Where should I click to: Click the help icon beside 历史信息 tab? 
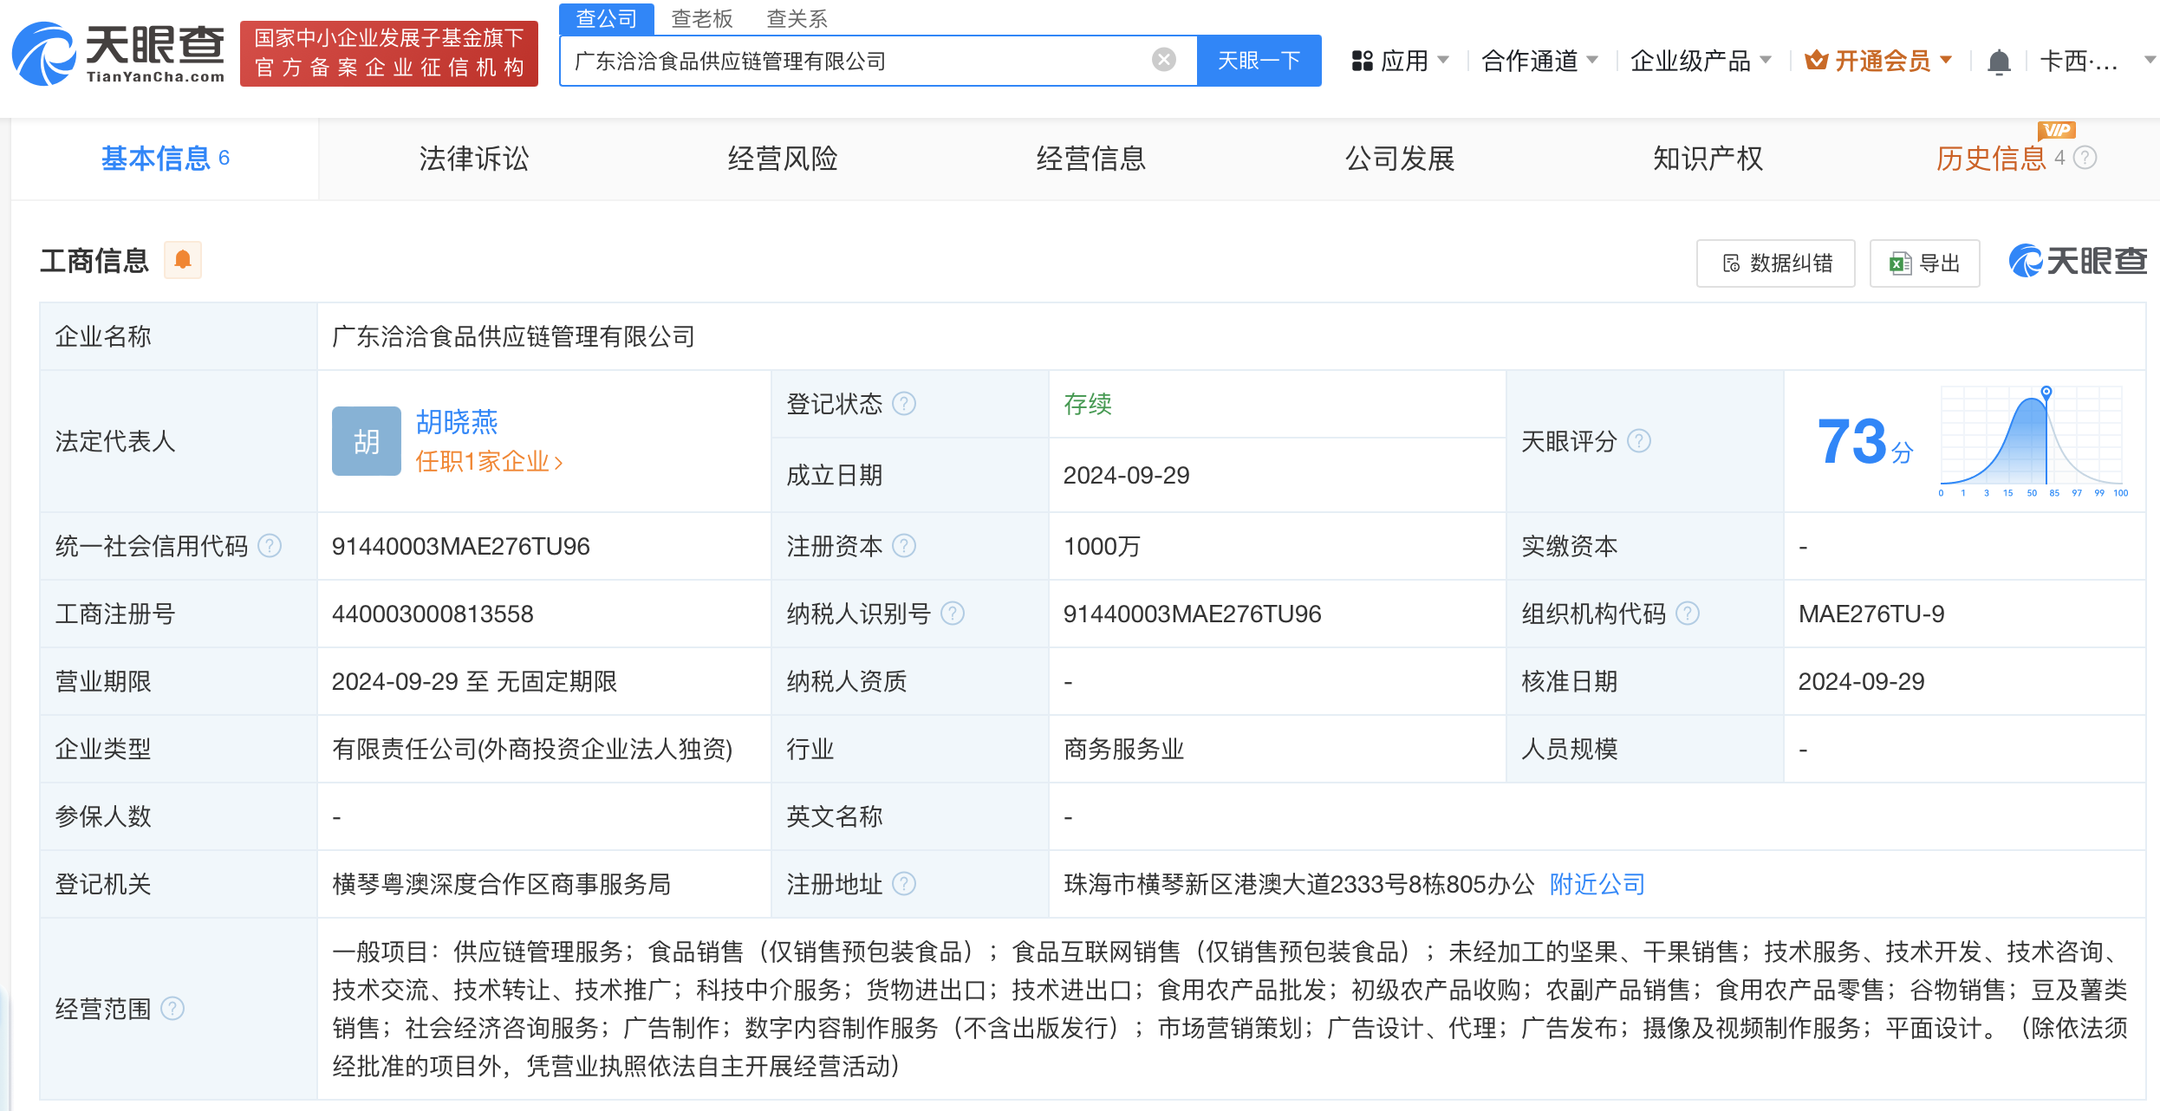[x=2085, y=158]
